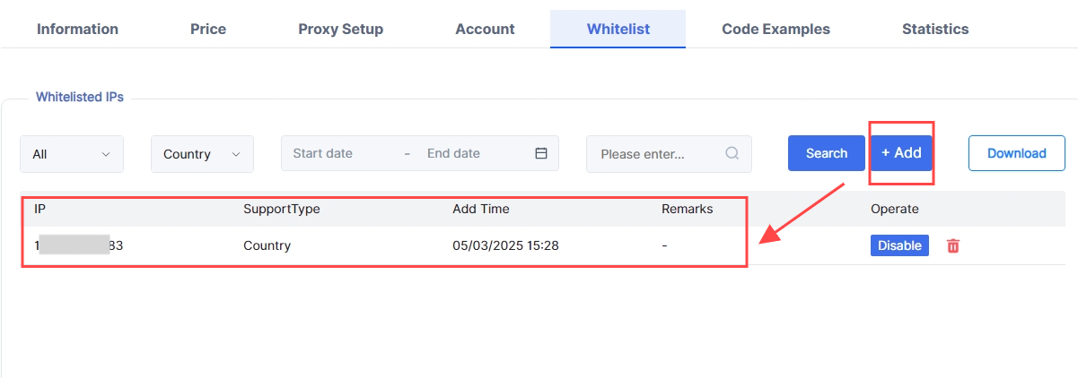The width and height of the screenshot is (1078, 378).
Task: Focus the End date field
Action: coord(467,153)
